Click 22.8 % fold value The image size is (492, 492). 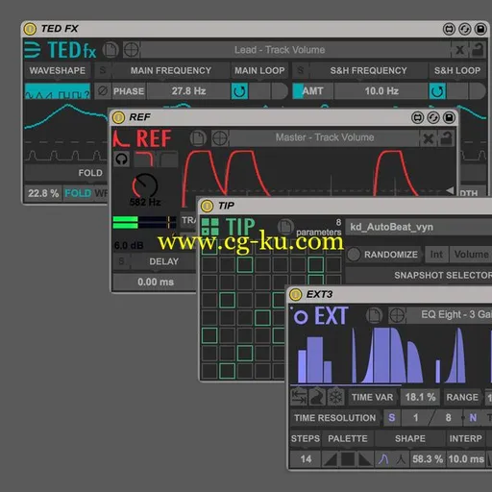click(43, 193)
